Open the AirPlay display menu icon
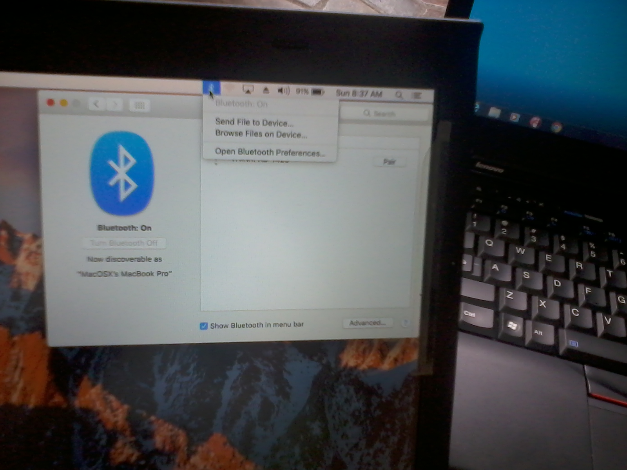The image size is (627, 470). [x=248, y=90]
